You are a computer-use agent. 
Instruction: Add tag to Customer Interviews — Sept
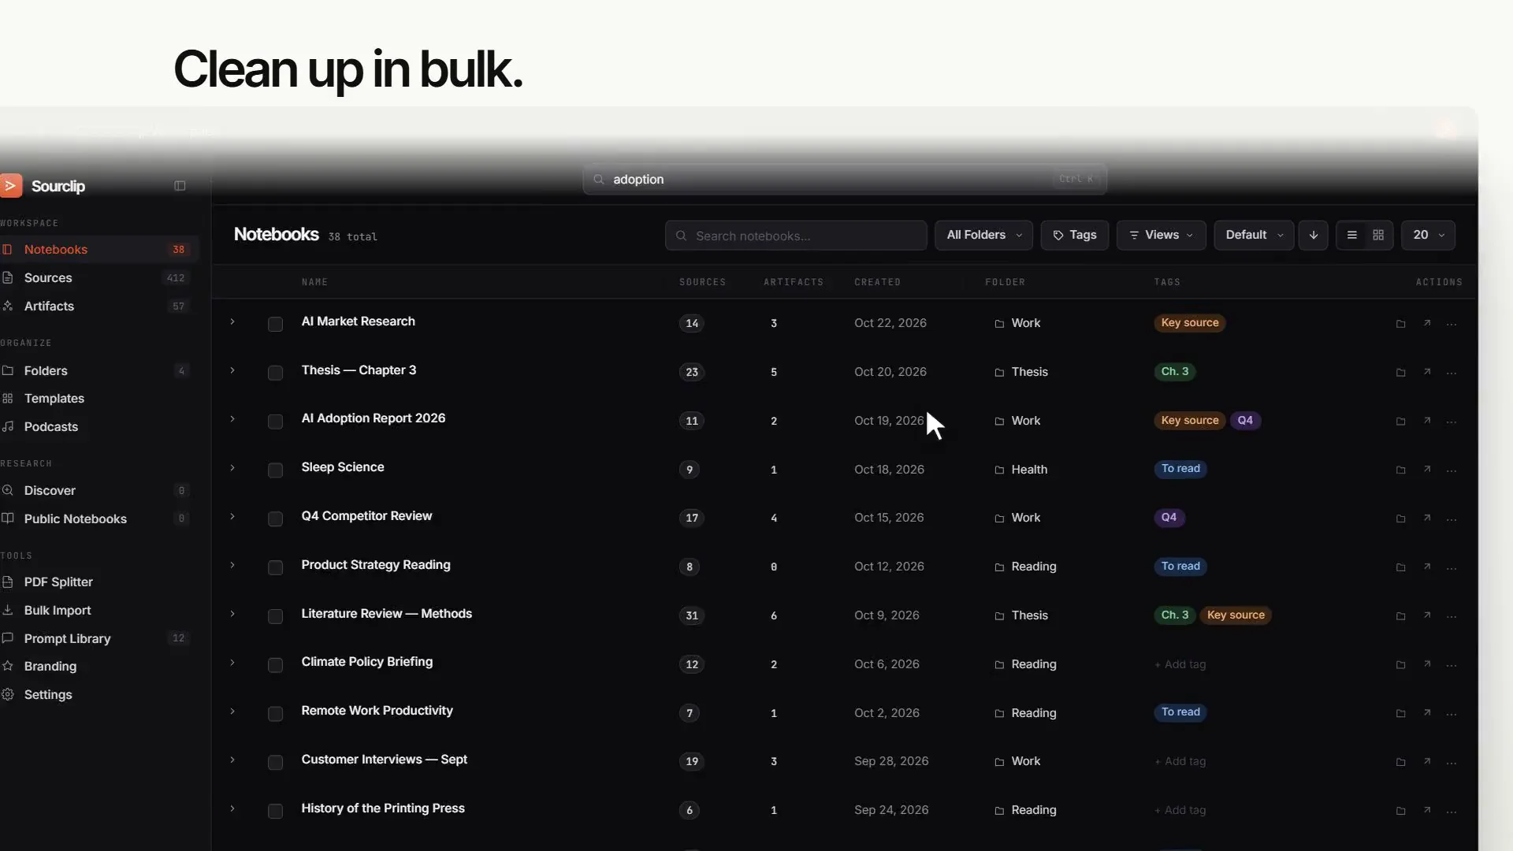click(x=1180, y=761)
